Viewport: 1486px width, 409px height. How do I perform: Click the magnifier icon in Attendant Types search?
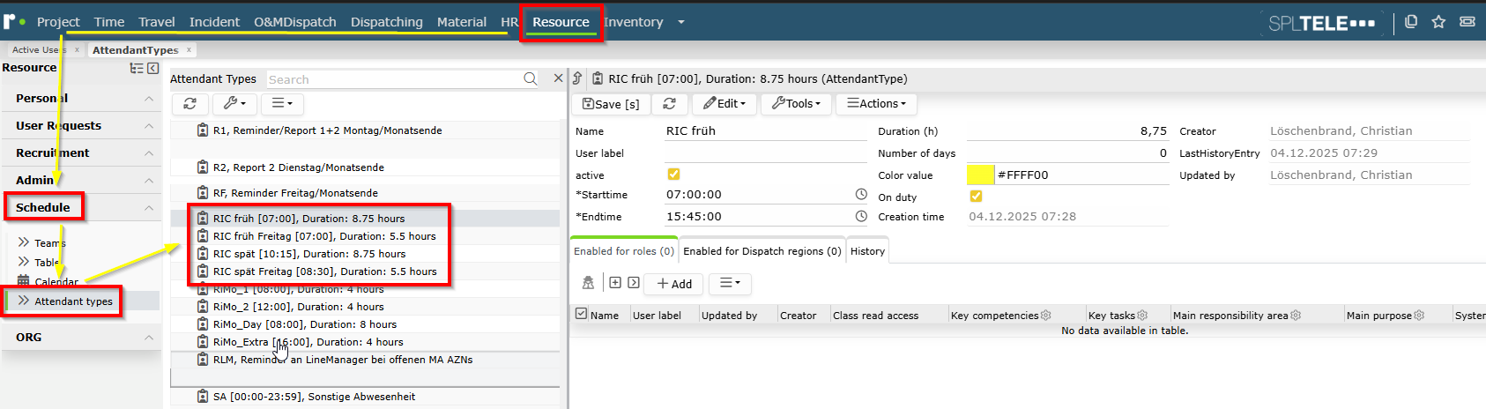531,79
